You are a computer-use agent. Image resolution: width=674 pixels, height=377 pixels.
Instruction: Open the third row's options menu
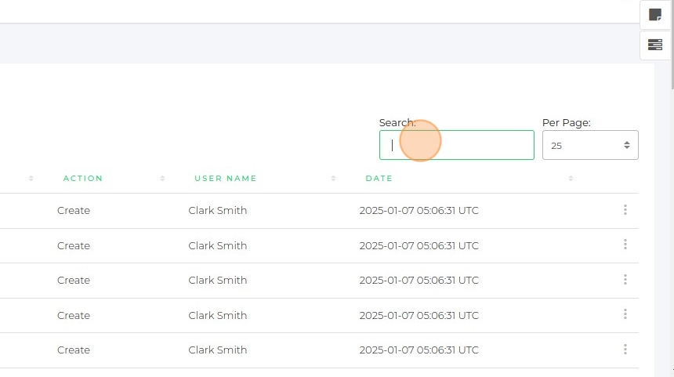click(x=625, y=280)
